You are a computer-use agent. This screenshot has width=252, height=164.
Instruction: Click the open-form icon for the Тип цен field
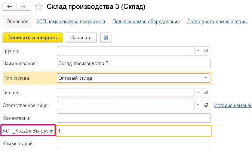point(206,92)
